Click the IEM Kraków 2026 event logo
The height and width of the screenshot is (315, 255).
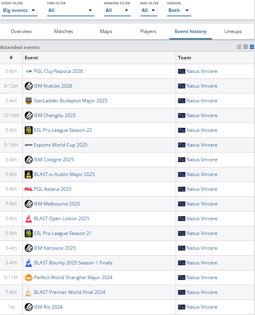point(29,86)
